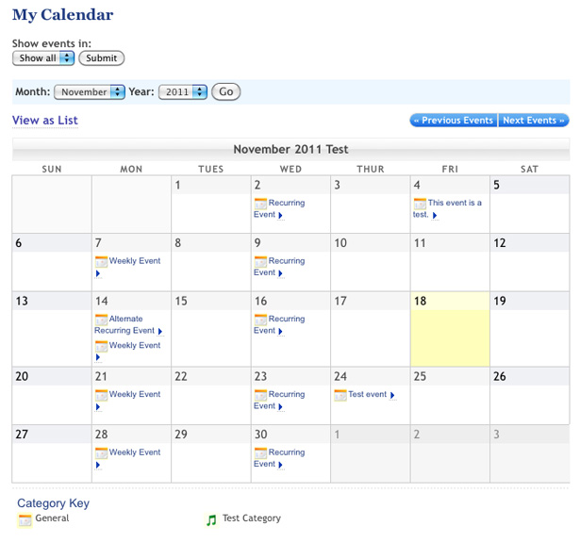Image resolution: width=580 pixels, height=542 pixels.
Task: Open the Test event link on Nov 24
Action: 367,395
